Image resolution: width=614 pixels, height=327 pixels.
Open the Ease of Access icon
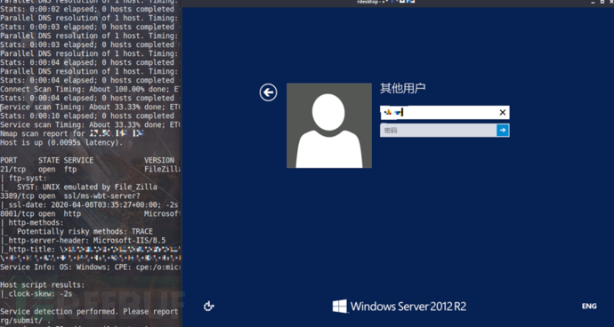[x=209, y=307]
